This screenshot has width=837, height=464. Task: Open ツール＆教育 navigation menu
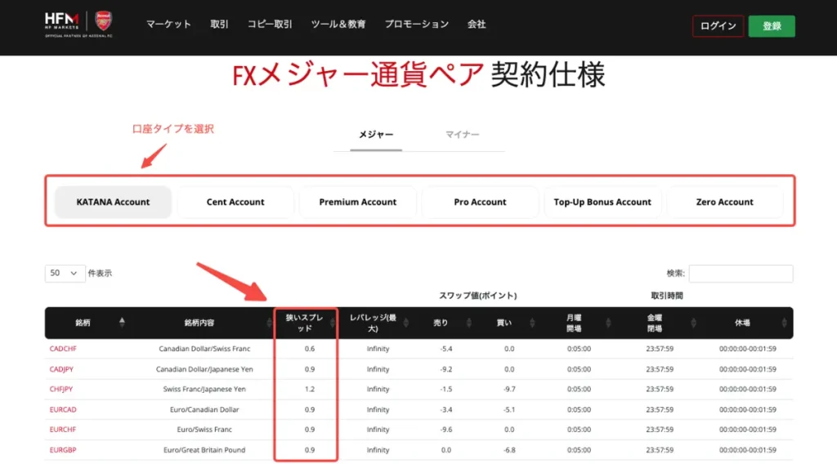tap(338, 24)
